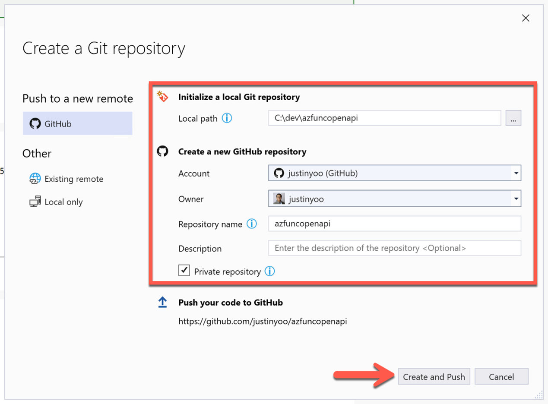Select GitHub under Push to a new remote
The height and width of the screenshot is (404, 548).
click(78, 123)
